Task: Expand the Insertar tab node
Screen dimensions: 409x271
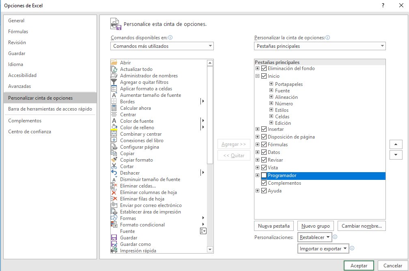Action: [257, 129]
